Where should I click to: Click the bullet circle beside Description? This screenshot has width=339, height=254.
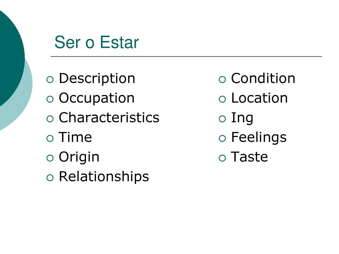point(50,79)
